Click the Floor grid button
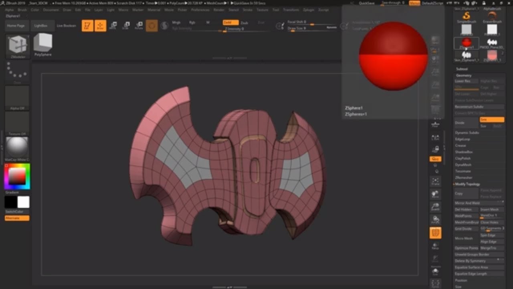 click(x=435, y=124)
